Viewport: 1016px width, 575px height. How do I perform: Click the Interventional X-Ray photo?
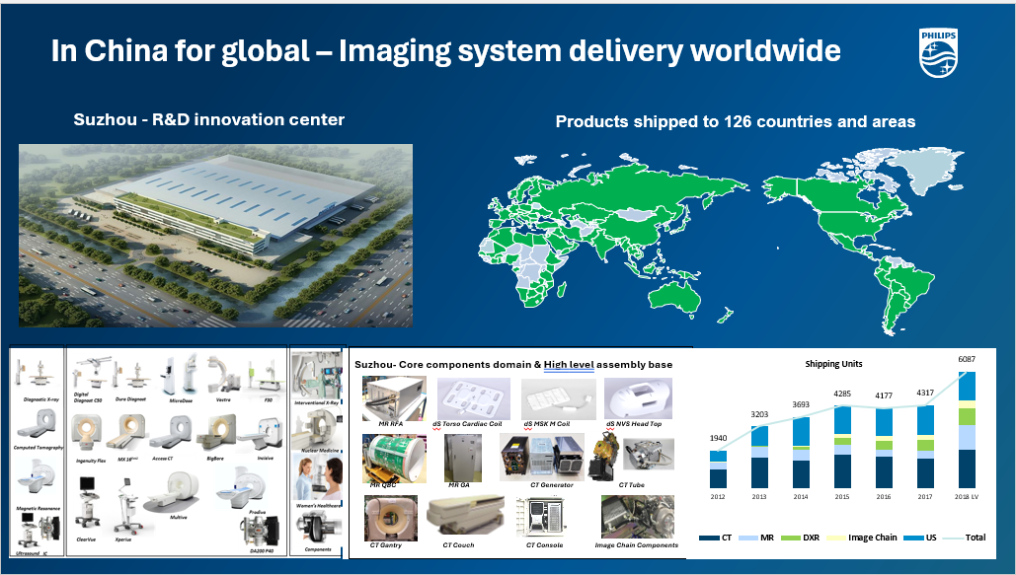317,380
